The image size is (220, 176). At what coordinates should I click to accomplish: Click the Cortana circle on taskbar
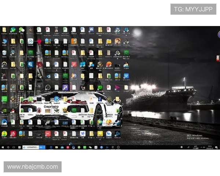point(9,147)
